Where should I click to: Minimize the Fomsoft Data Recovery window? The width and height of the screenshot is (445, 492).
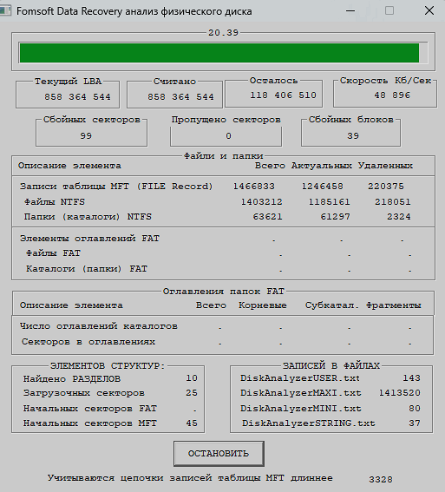350,10
